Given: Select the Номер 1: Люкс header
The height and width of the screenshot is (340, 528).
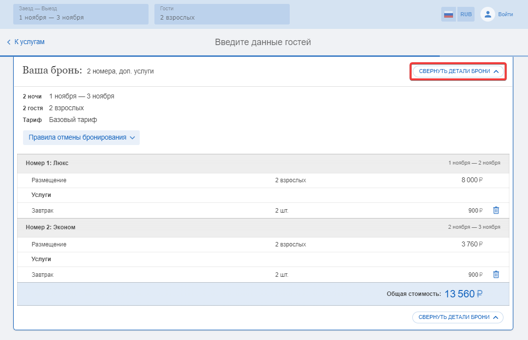Looking at the screenshot, I should [263, 163].
